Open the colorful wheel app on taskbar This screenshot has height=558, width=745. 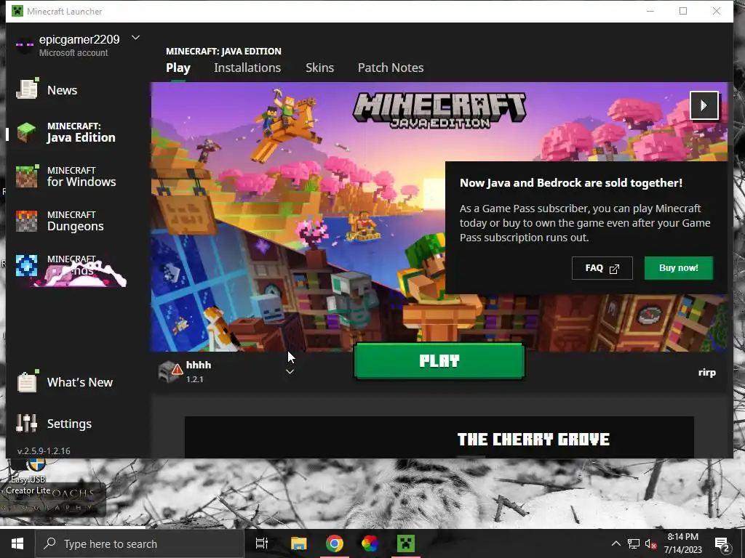pos(370,543)
